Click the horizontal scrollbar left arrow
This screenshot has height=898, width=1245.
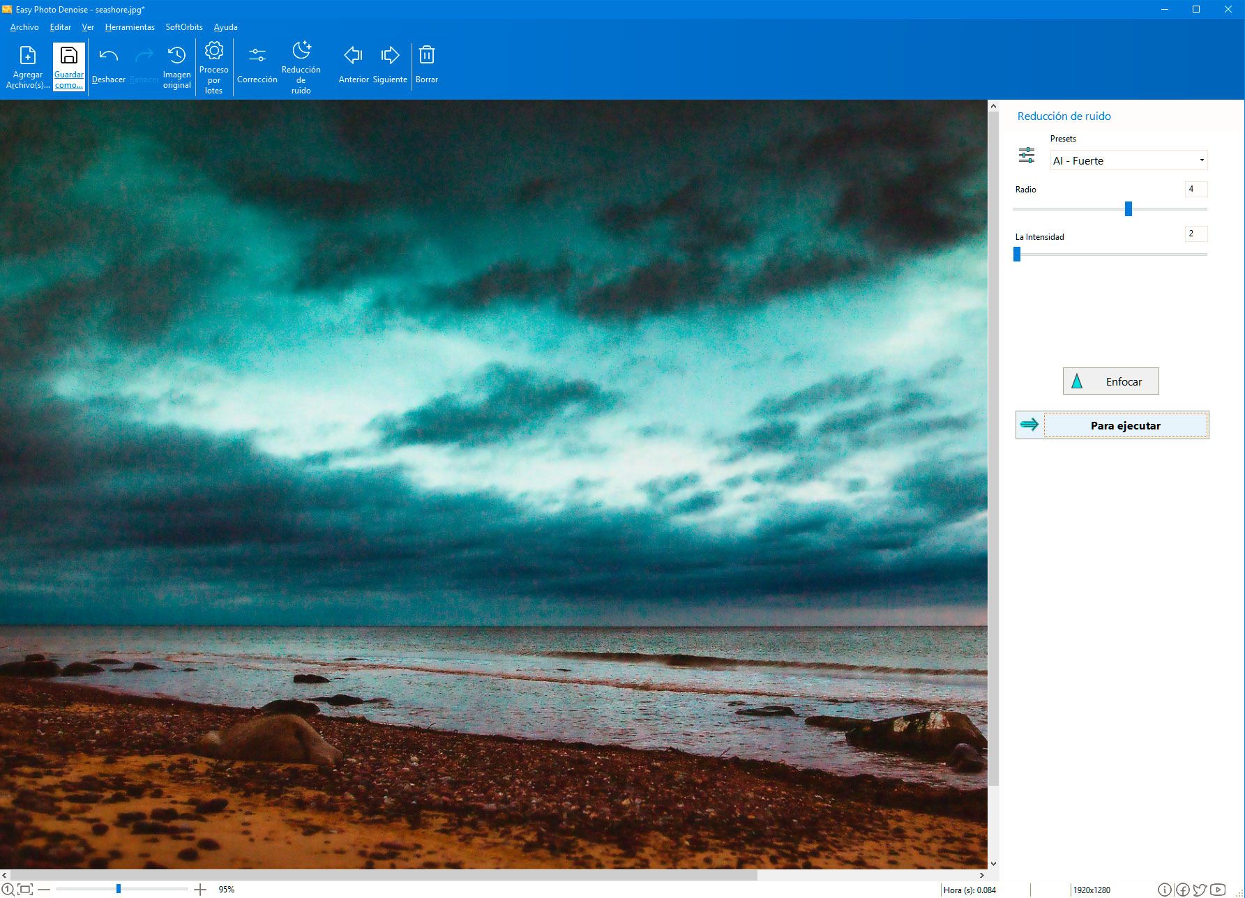5,875
